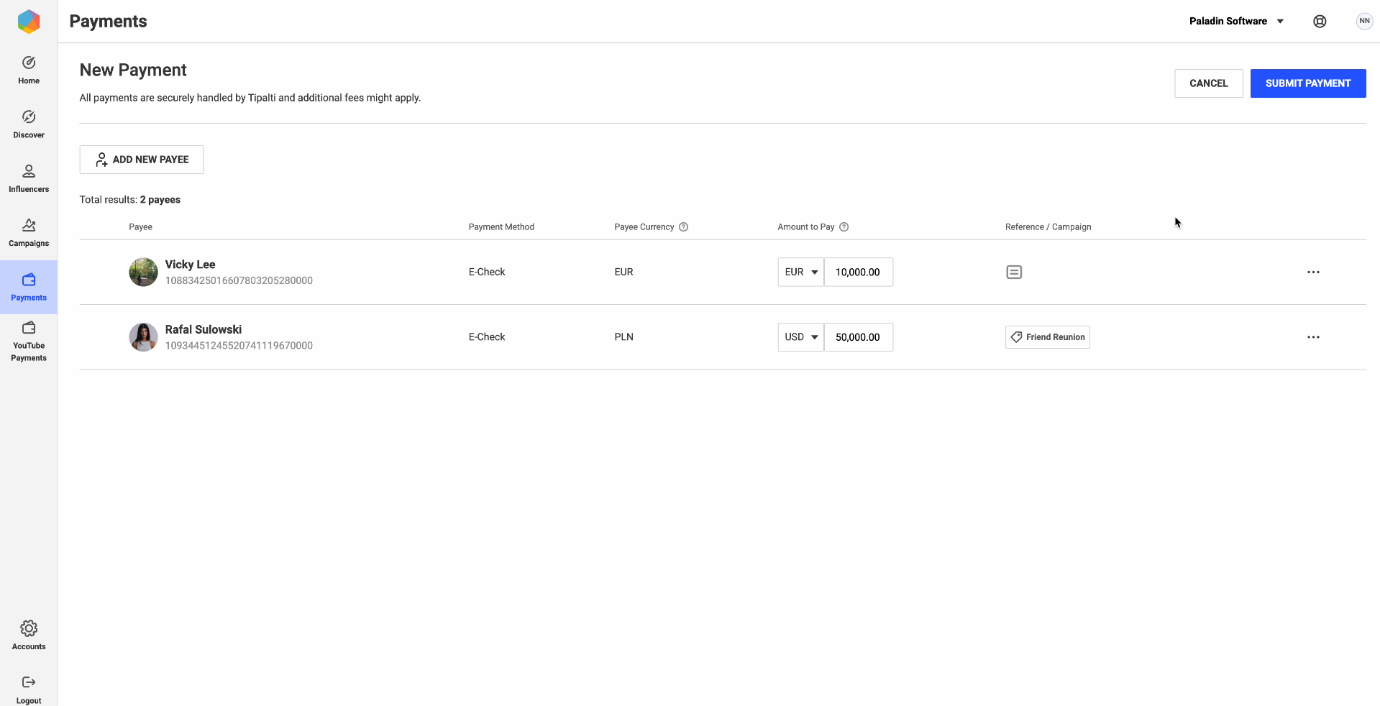The width and height of the screenshot is (1380, 706).
Task: Click the Logout icon at sidebar bottom
Action: (x=28, y=682)
